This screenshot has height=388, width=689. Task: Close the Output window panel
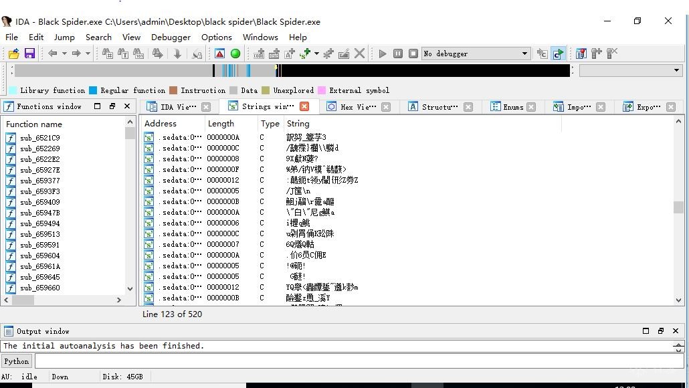click(676, 330)
